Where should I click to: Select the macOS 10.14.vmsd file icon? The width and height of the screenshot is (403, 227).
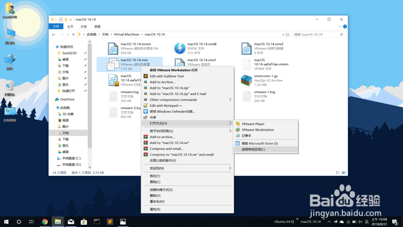[247, 48]
